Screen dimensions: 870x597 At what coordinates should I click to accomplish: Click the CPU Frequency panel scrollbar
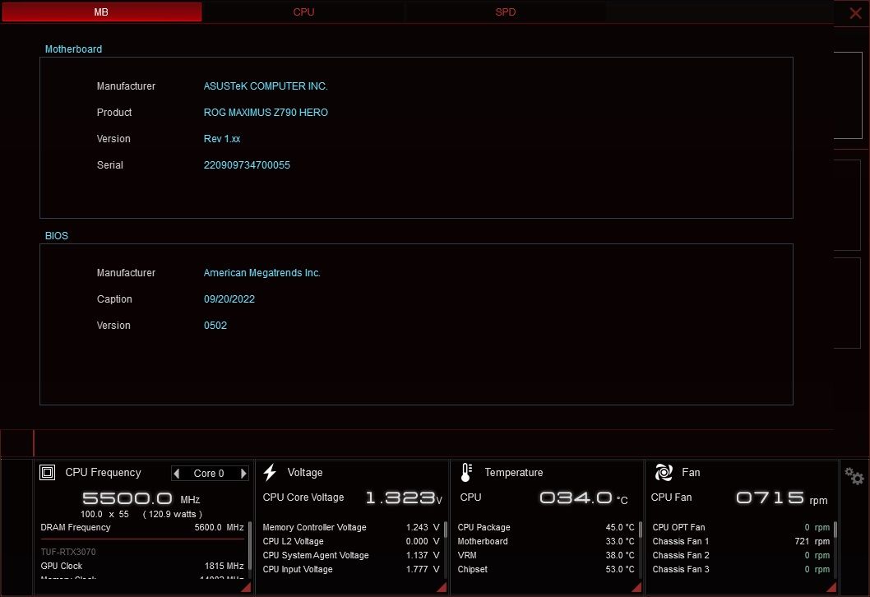tap(250, 546)
